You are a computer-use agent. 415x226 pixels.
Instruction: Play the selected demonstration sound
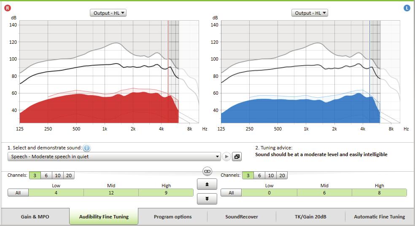coord(226,157)
